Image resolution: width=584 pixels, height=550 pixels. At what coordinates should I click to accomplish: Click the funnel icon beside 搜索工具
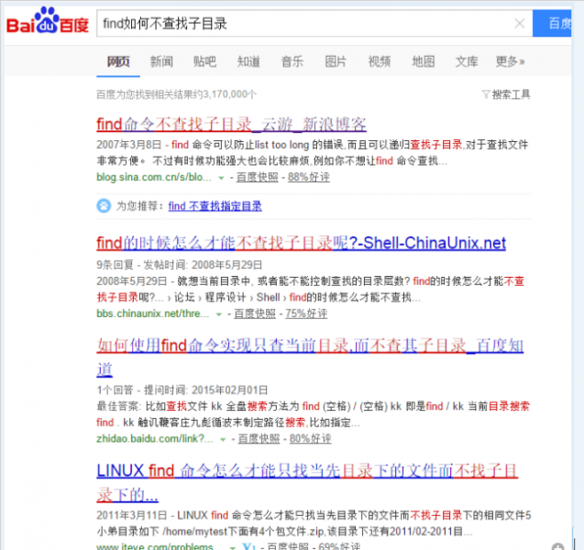click(486, 94)
